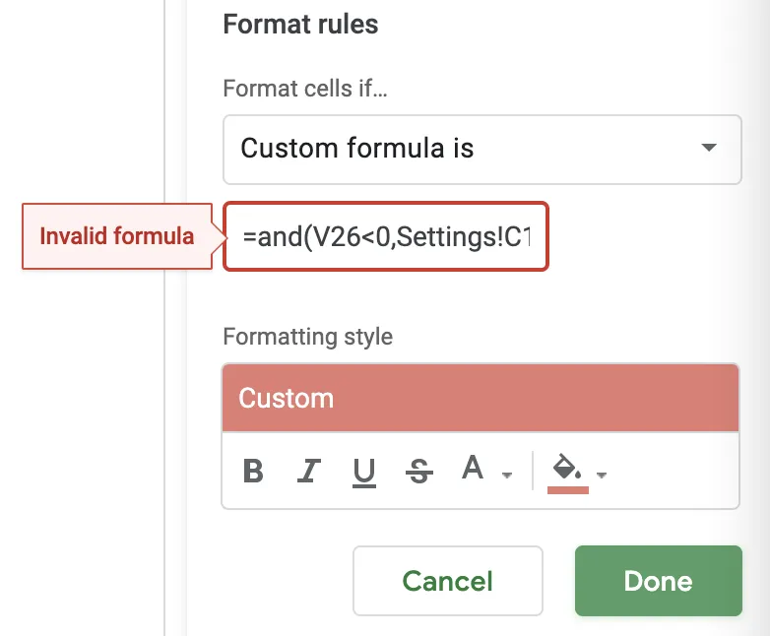Click the Custom formatting preview bar

[481, 398]
